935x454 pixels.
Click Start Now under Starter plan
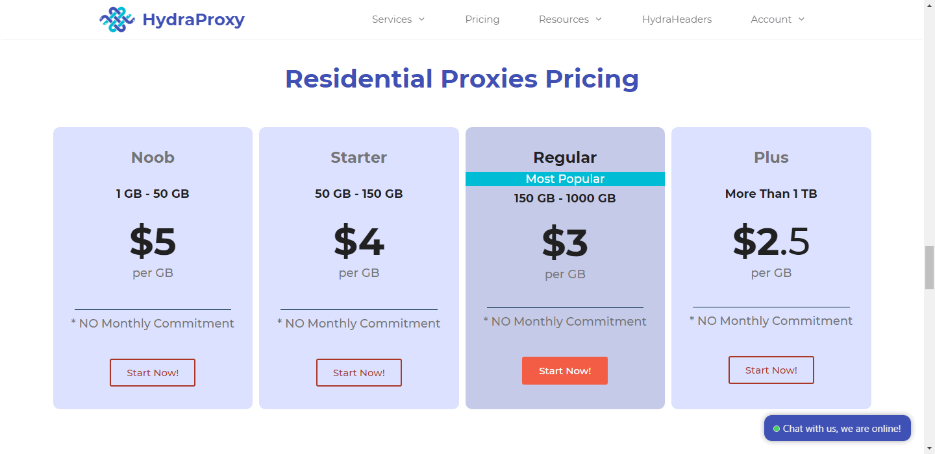click(x=359, y=372)
